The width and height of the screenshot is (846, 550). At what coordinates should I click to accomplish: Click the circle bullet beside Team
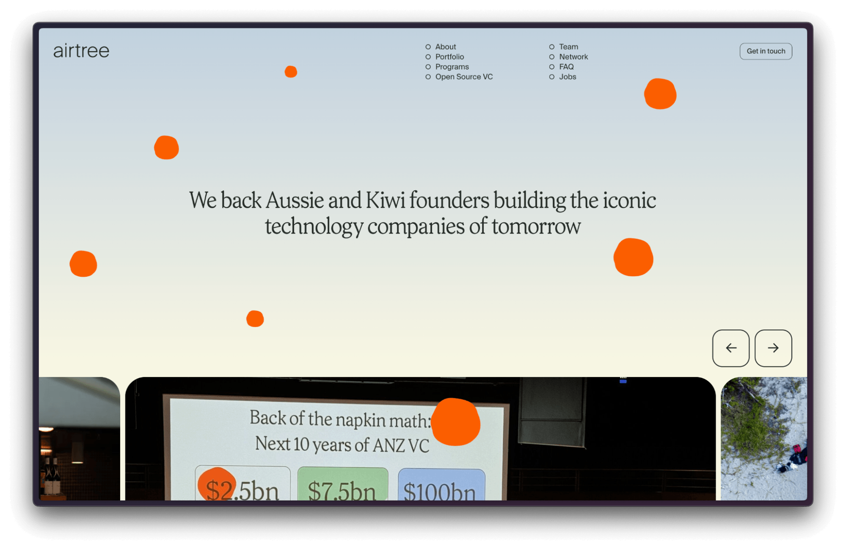point(551,47)
